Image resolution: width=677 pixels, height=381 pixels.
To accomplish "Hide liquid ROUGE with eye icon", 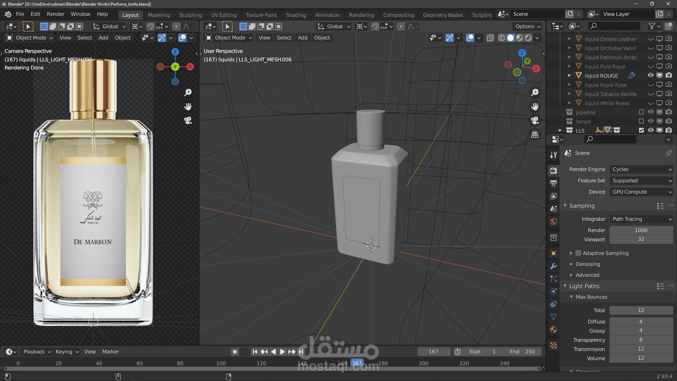I will (651, 75).
